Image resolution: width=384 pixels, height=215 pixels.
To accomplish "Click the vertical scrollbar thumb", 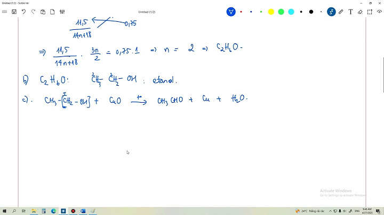I will [x=383, y=75].
